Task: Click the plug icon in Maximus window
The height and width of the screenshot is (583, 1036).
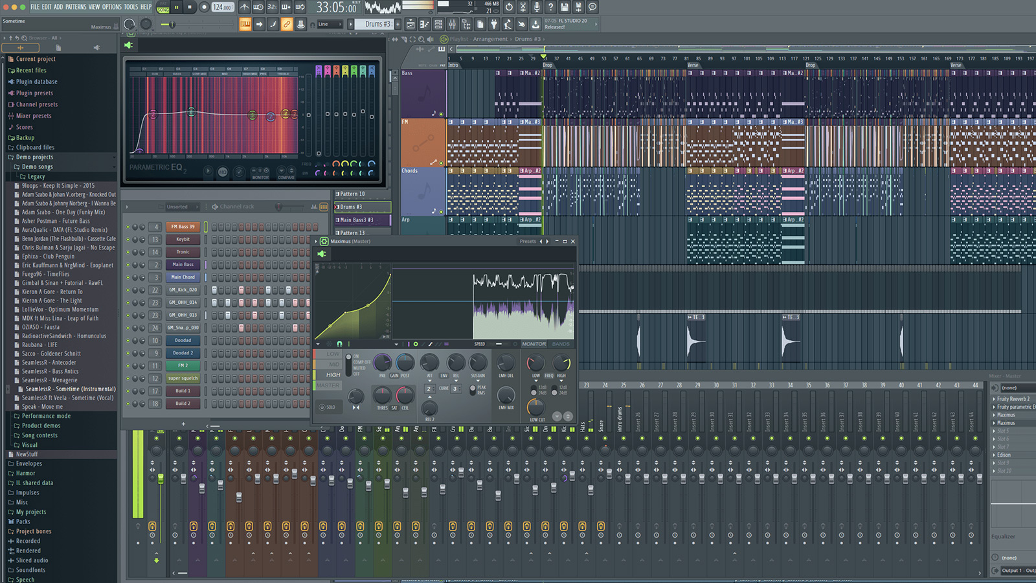Action: [322, 253]
